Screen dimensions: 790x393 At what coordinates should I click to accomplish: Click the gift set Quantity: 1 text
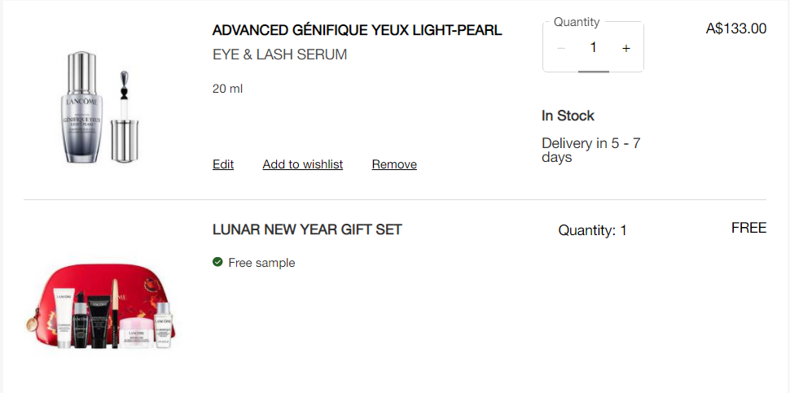tap(593, 230)
